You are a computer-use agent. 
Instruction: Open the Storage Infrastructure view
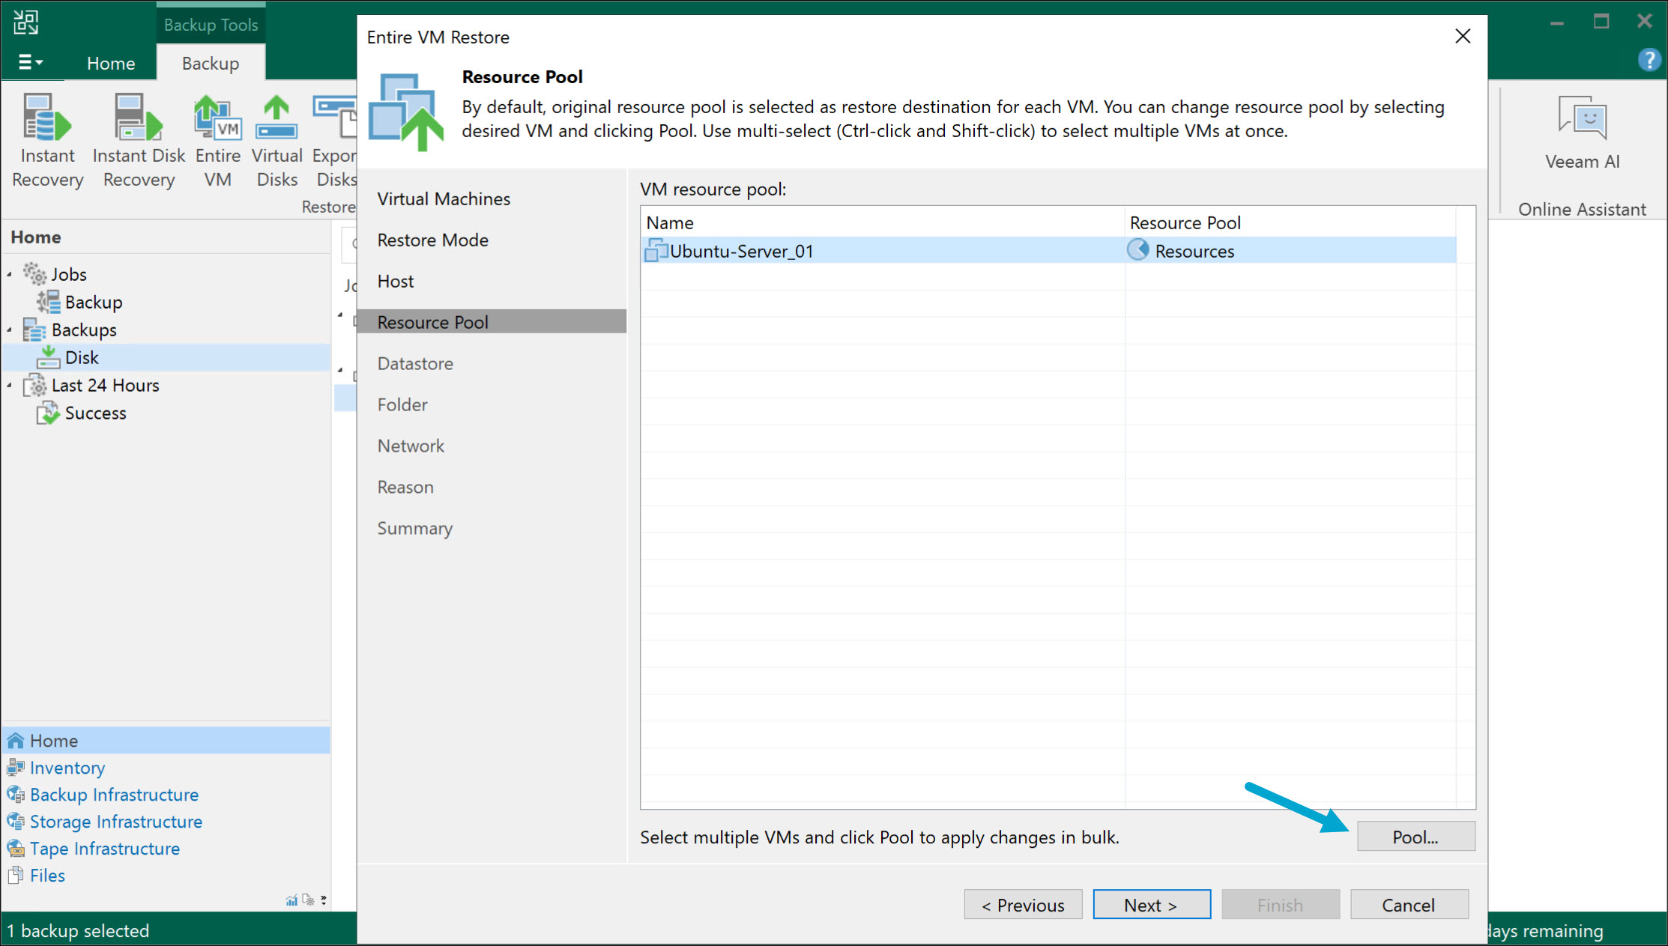[115, 821]
